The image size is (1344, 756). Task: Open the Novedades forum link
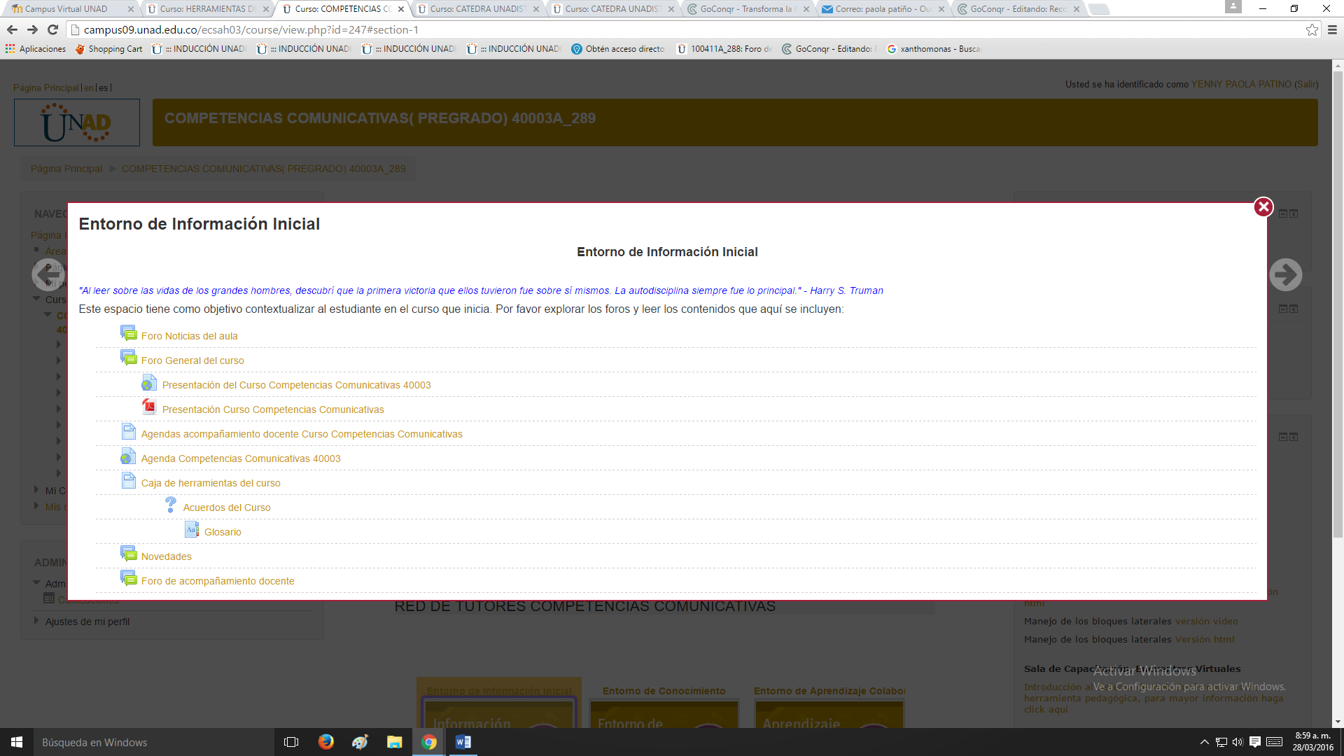coord(167,556)
